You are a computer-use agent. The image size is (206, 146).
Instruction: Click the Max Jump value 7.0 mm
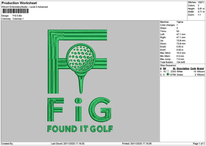pyautogui.click(x=180, y=59)
